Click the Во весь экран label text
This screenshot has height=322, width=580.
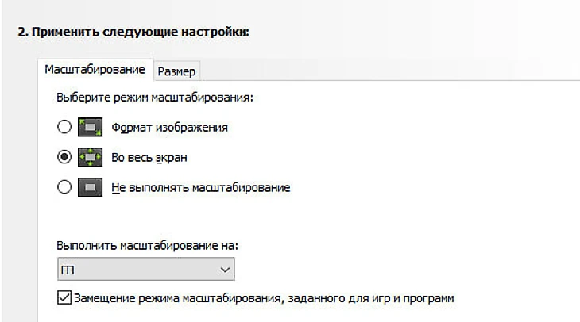pyautogui.click(x=149, y=157)
